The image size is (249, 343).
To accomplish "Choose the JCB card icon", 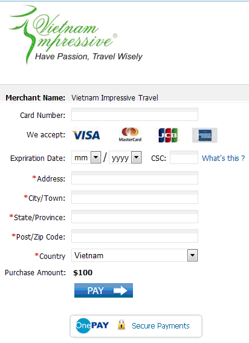I will [x=168, y=135].
